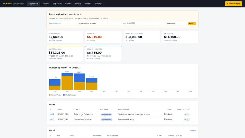Click the 'Jamie Citizen' user name

(18, 4)
